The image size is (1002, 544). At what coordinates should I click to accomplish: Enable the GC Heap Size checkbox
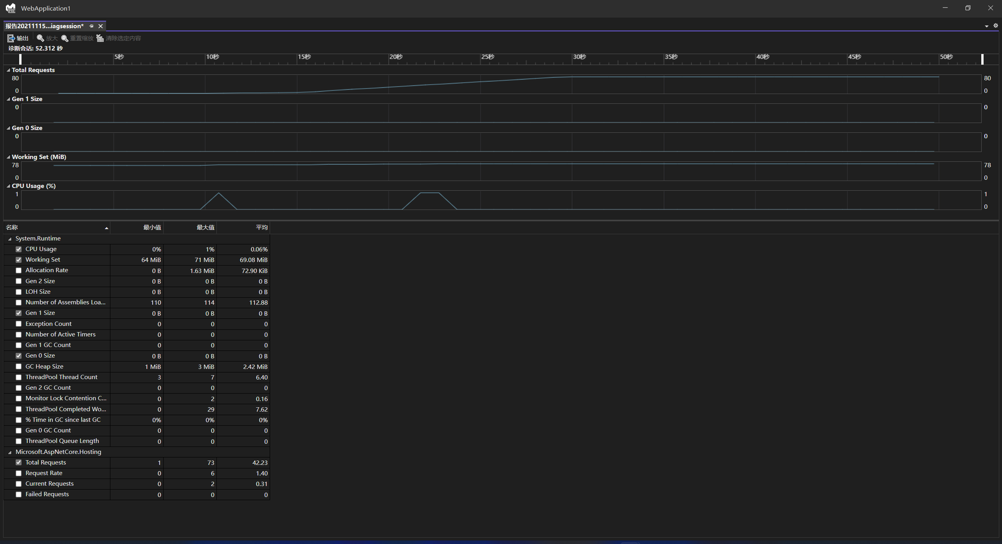(18, 367)
